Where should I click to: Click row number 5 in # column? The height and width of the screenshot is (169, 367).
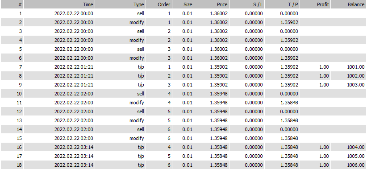(21, 49)
